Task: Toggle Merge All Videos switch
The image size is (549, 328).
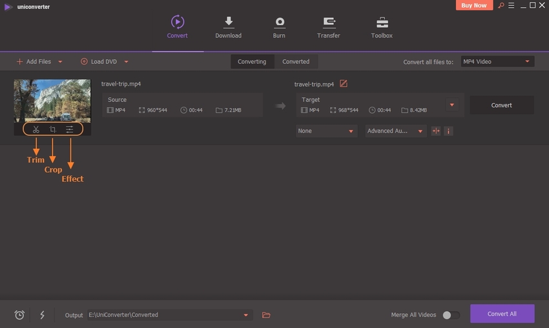Action: click(451, 315)
